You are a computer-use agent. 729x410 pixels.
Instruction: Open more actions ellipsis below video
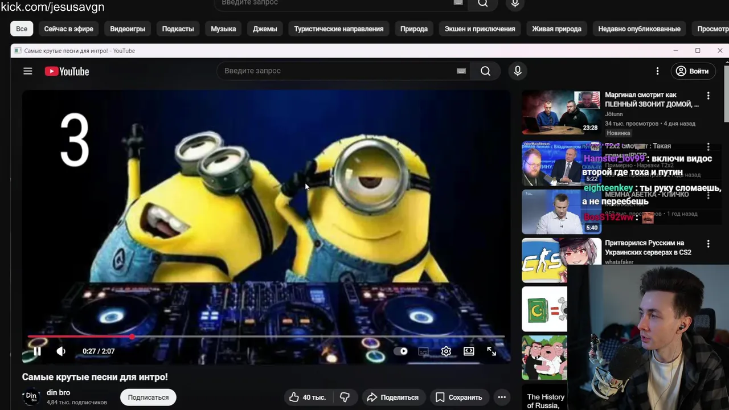pos(502,397)
